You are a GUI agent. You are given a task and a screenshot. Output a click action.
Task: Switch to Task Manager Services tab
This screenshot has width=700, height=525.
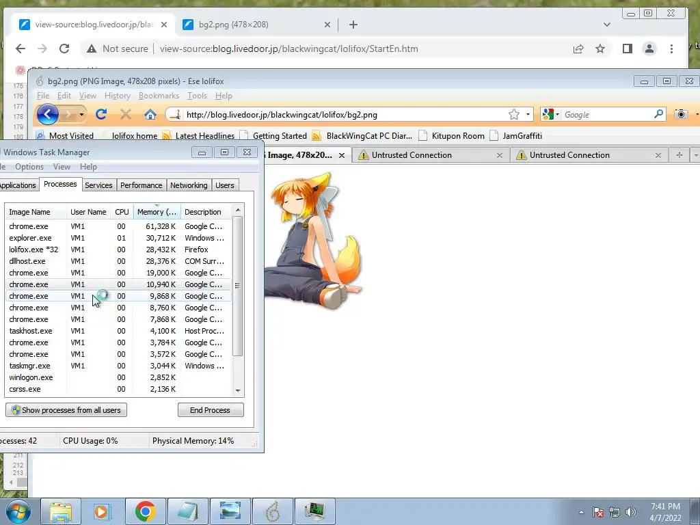click(98, 185)
